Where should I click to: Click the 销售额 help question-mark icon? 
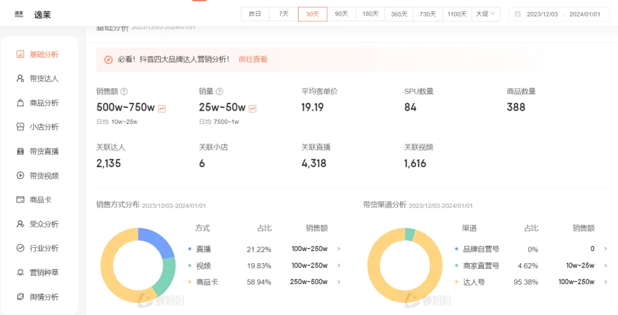click(x=124, y=92)
